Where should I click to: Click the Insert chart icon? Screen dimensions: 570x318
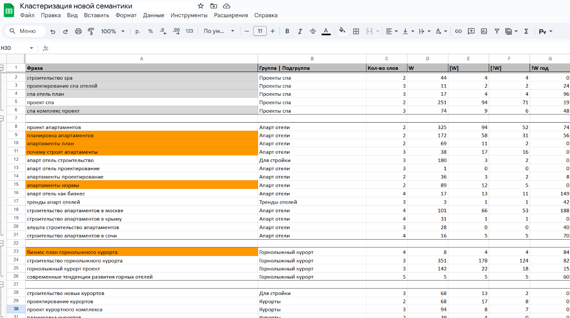tap(484, 31)
